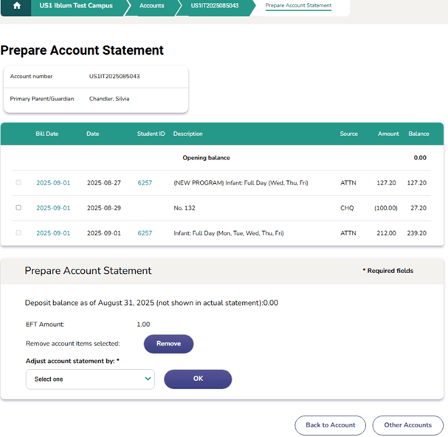Screen dimensions: 448x437
Task: Go to Accounts breadcrumb
Action: coord(152,6)
